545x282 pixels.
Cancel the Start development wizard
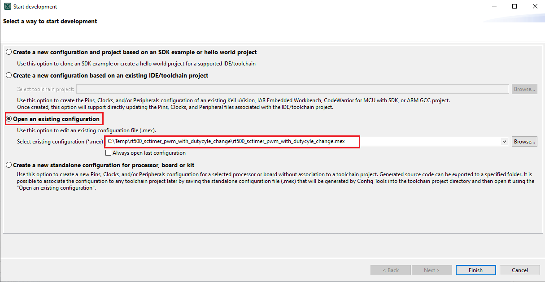click(x=520, y=270)
